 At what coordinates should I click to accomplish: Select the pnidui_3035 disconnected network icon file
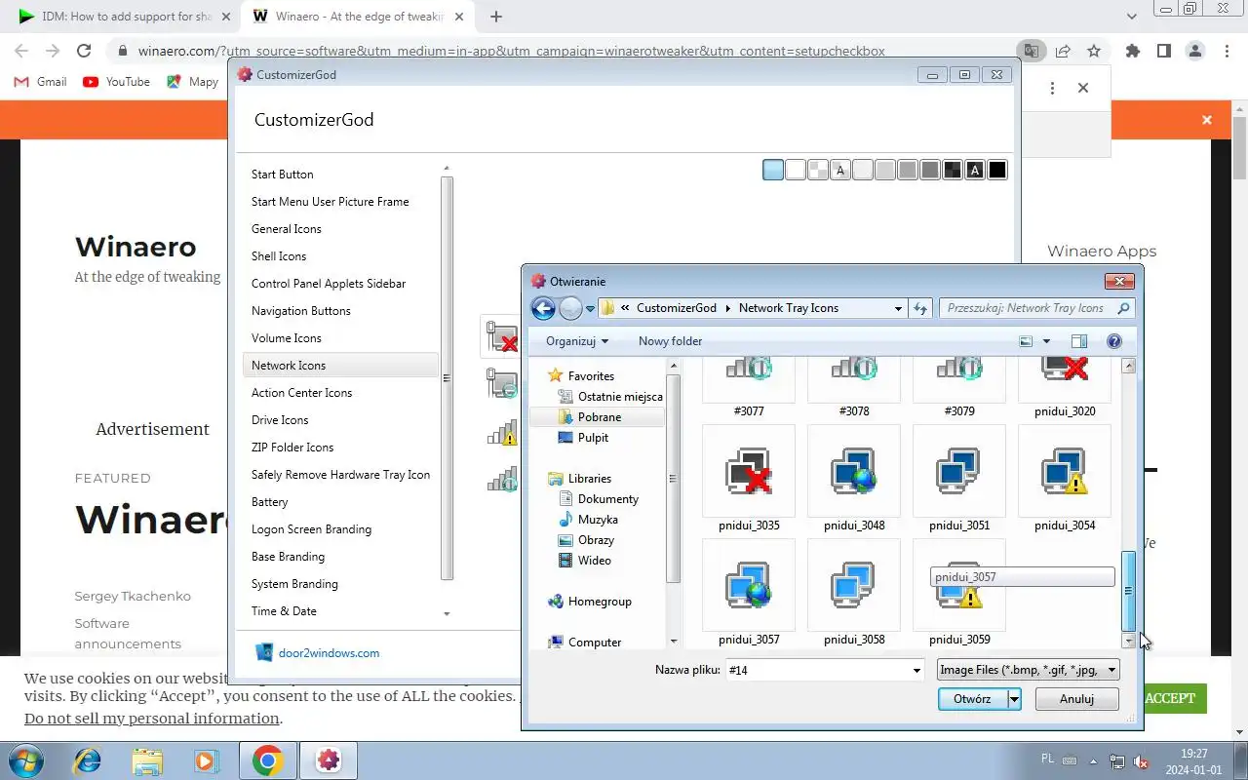click(x=749, y=480)
